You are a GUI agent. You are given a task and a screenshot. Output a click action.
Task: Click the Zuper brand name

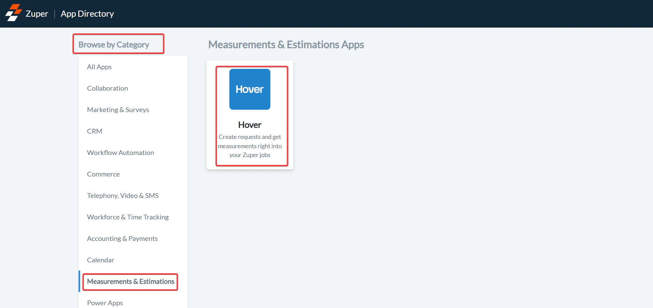37,14
